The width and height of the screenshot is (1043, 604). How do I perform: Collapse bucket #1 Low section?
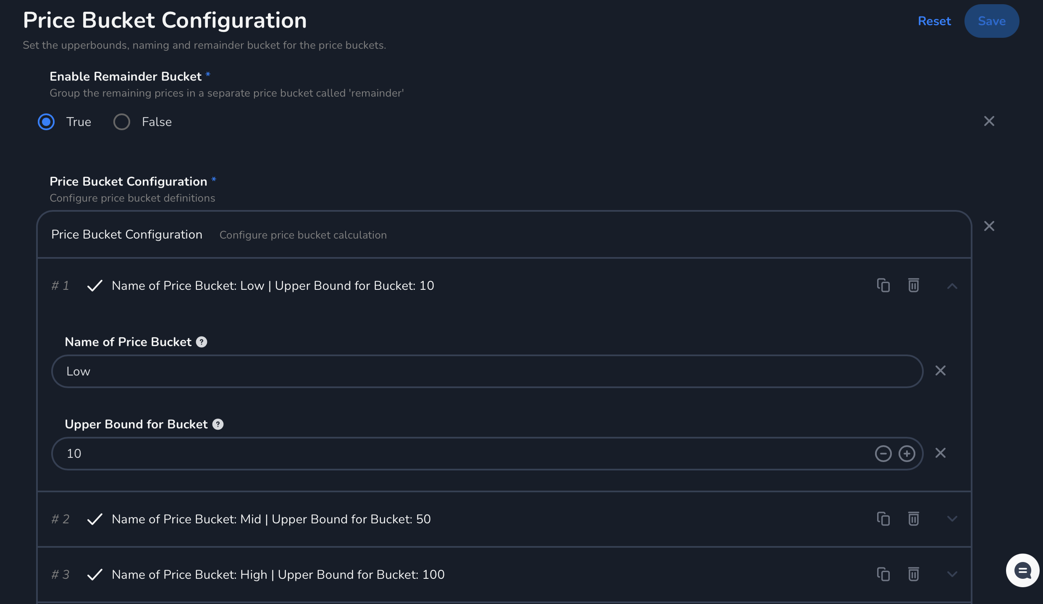[952, 286]
